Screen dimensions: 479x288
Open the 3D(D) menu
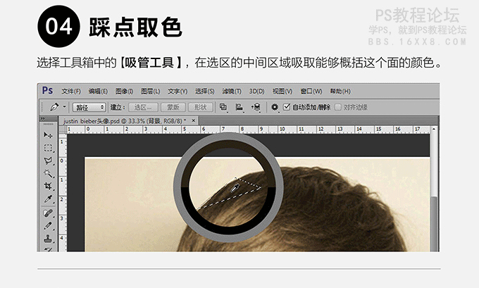[x=256, y=92]
